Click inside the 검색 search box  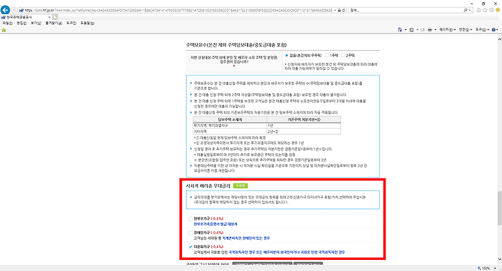405,10
